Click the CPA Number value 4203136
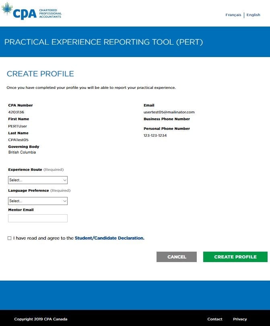Screen dimensions: 270x326 tap(16, 112)
